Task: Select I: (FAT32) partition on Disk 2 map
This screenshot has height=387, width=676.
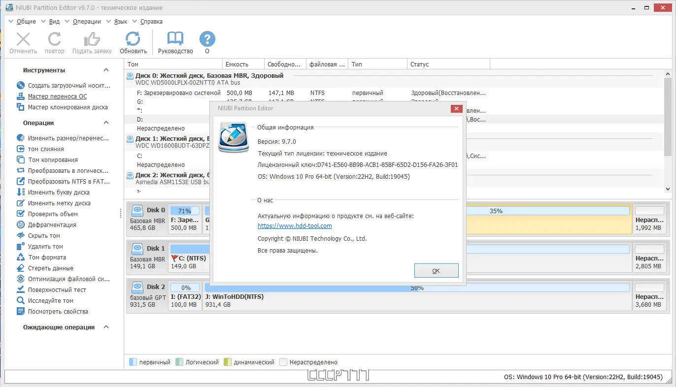Action: [185, 296]
